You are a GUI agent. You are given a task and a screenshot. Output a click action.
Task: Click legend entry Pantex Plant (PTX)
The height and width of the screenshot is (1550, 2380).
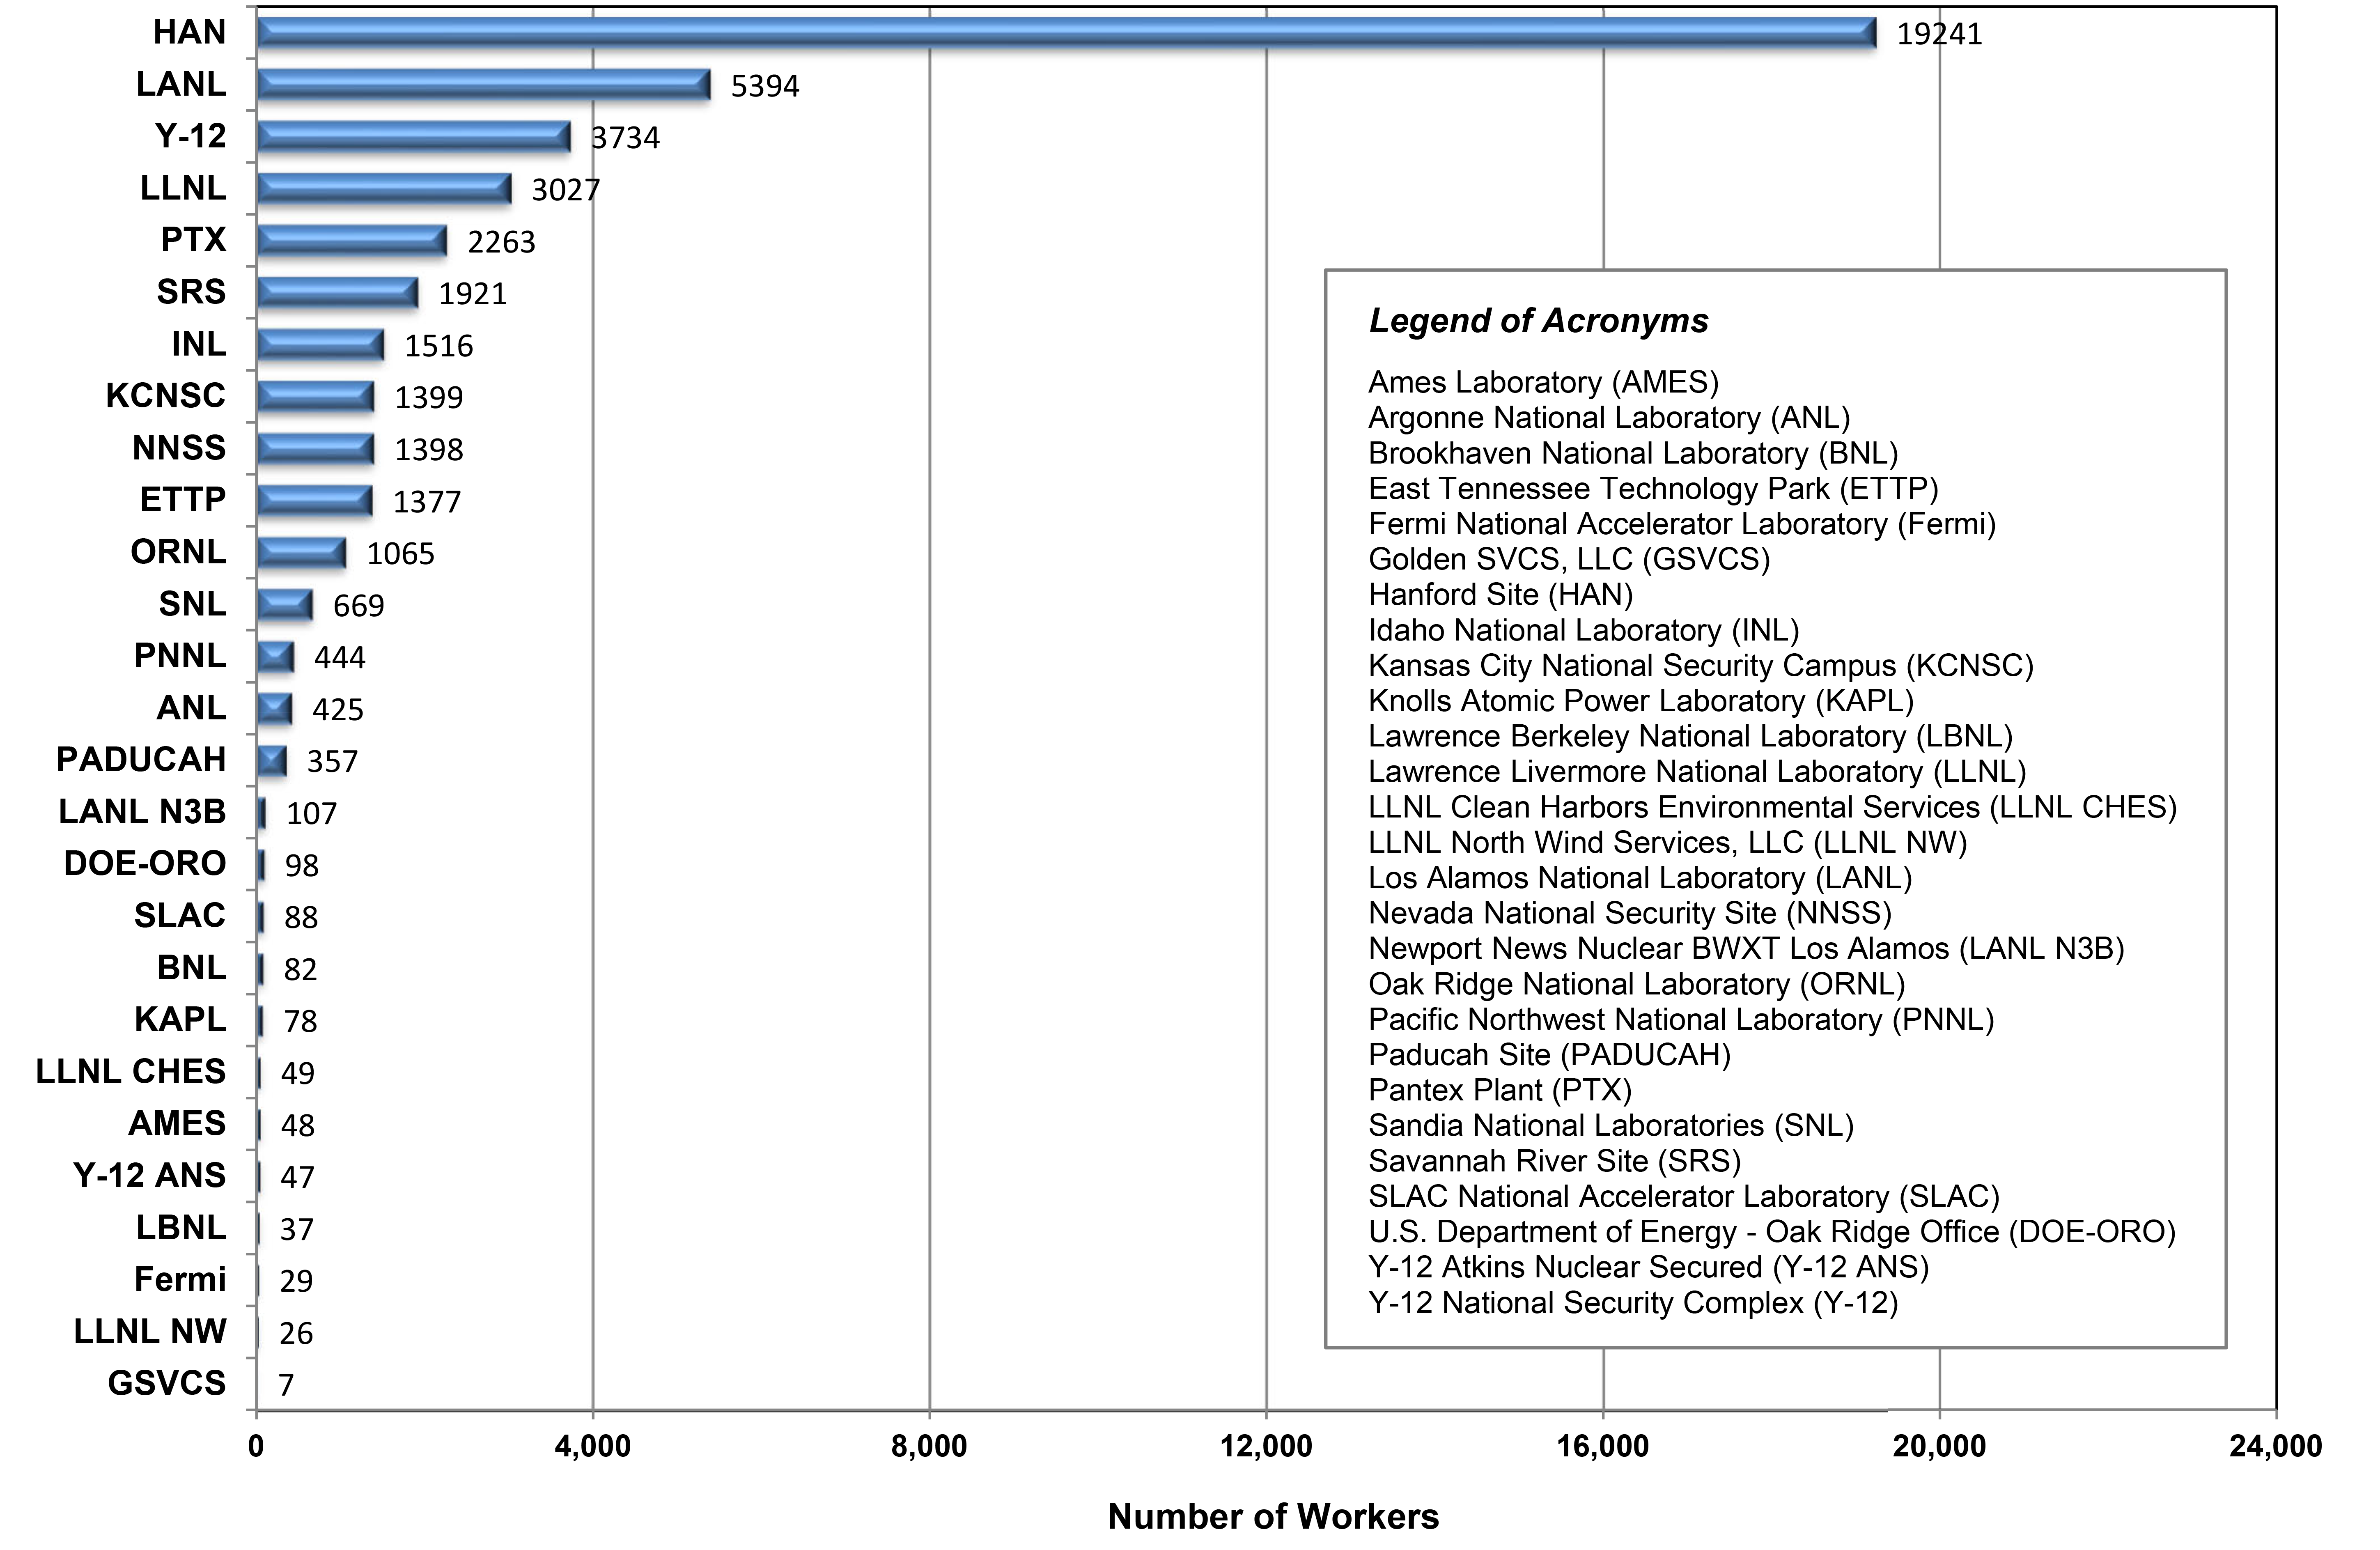click(1501, 1091)
